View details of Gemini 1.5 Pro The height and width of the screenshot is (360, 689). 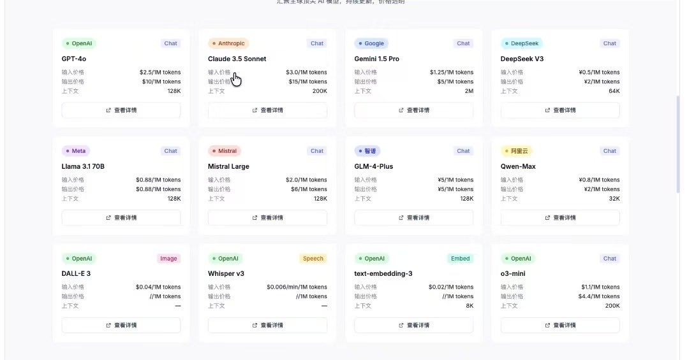pyautogui.click(x=413, y=110)
